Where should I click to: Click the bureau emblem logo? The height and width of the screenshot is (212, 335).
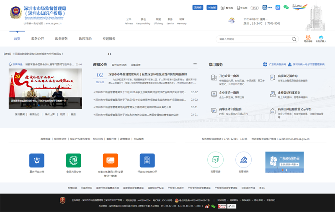pos(16,12)
